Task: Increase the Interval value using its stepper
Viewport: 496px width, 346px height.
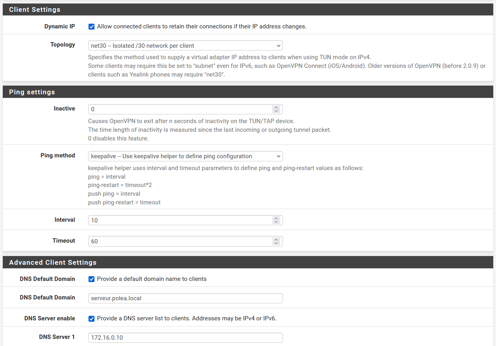Action: (x=276, y=218)
